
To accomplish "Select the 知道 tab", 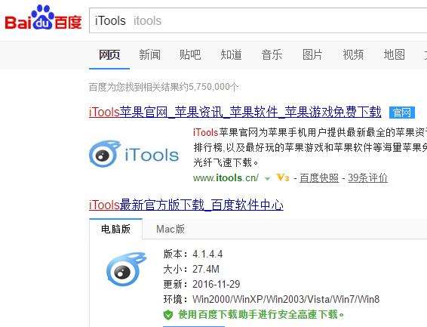I will (x=231, y=55).
